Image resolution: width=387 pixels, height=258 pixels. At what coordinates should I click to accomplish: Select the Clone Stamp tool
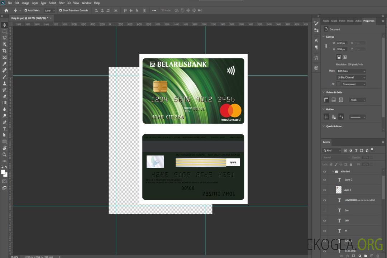coord(4,83)
